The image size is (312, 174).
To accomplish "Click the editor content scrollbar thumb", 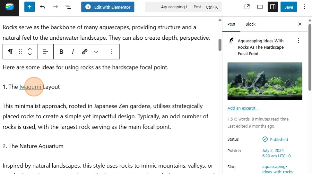I will 220,45.
